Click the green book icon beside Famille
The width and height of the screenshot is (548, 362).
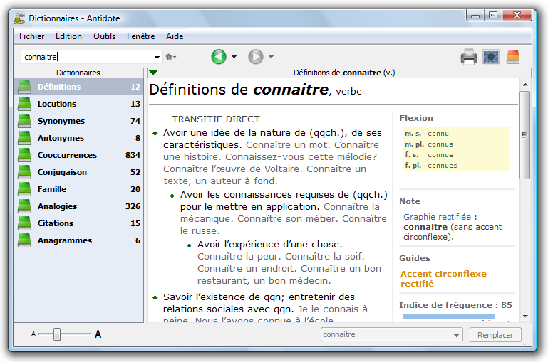[24, 189]
